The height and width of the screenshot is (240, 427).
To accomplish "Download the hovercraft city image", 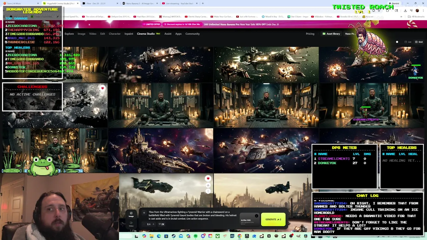I will coord(208,185).
